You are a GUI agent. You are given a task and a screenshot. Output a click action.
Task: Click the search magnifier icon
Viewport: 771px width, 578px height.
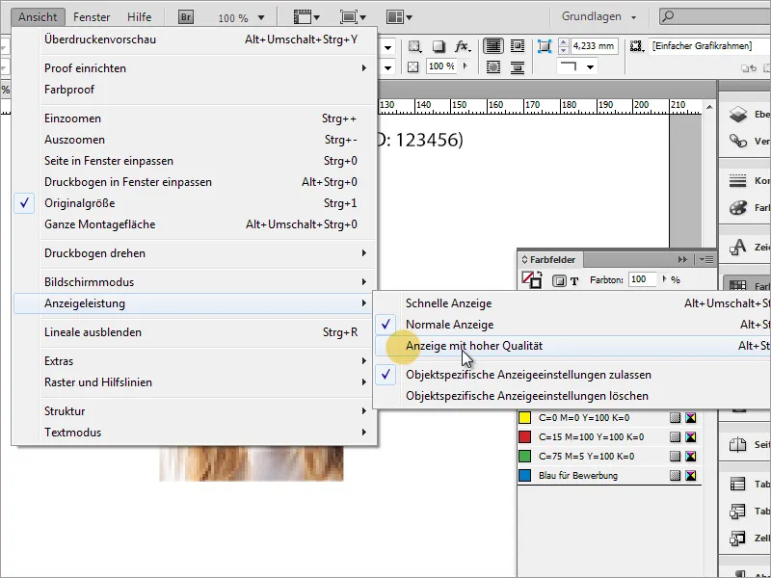click(668, 16)
